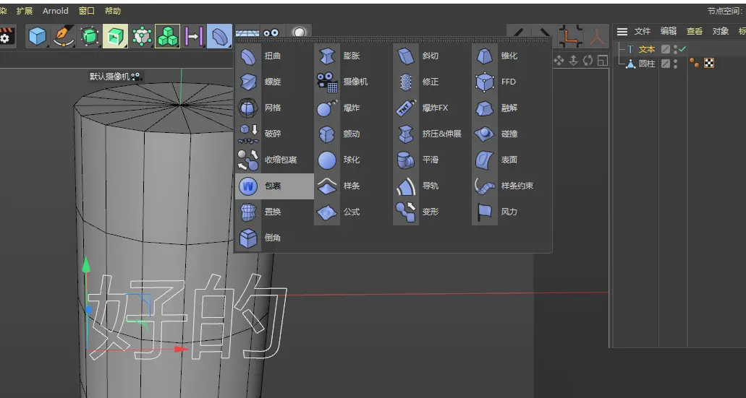
Task: Add the 样条约束 spline constraint deformer
Action: click(x=517, y=186)
